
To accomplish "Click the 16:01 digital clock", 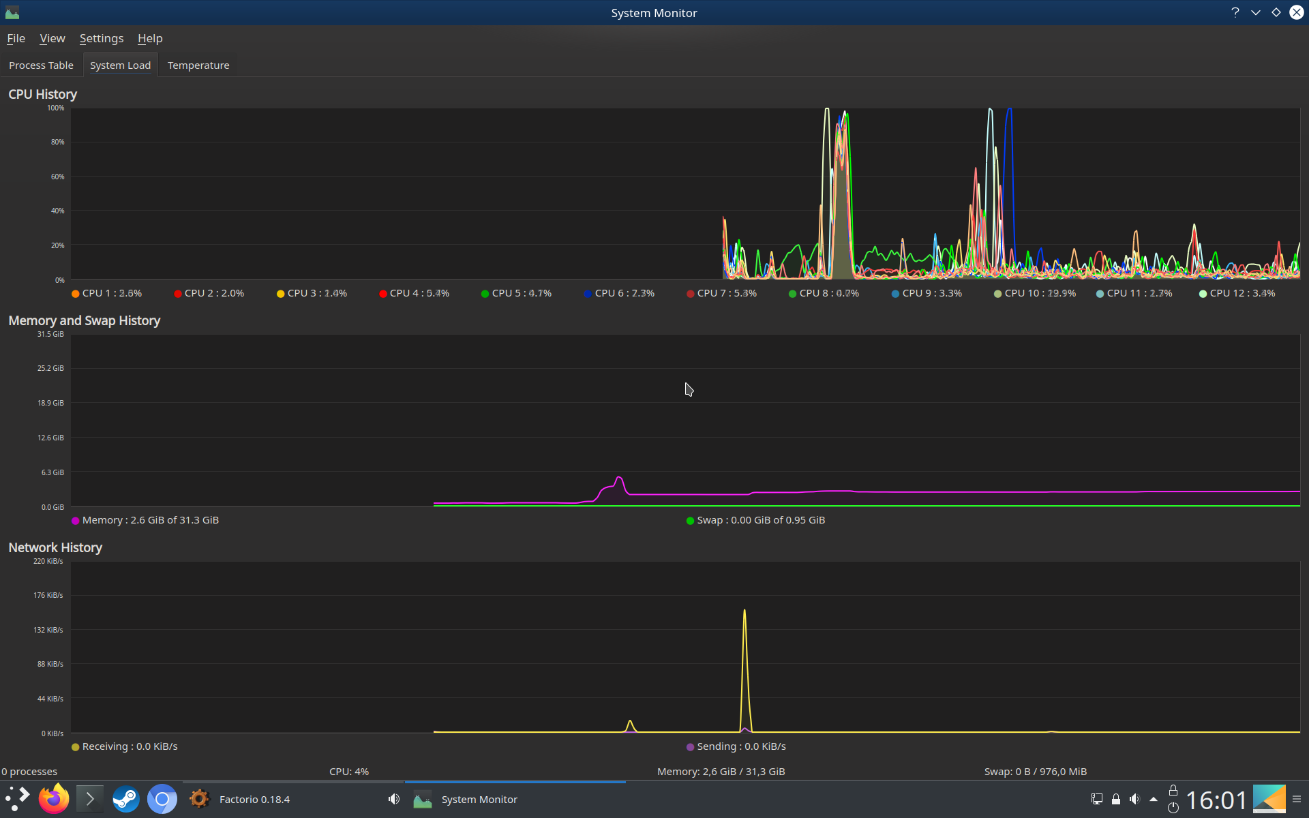I will [x=1216, y=800].
